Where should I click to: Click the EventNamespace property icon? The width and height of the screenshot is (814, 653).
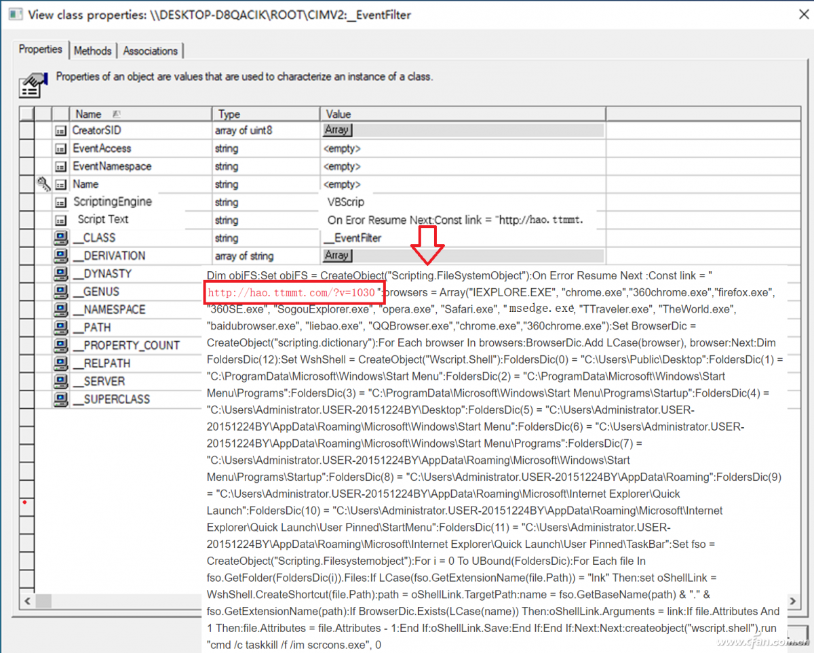[x=60, y=166]
